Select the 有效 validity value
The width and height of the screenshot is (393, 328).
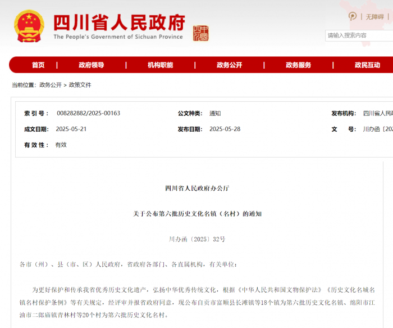[x=61, y=145]
